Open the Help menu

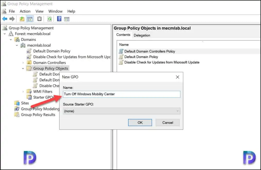coord(71,11)
